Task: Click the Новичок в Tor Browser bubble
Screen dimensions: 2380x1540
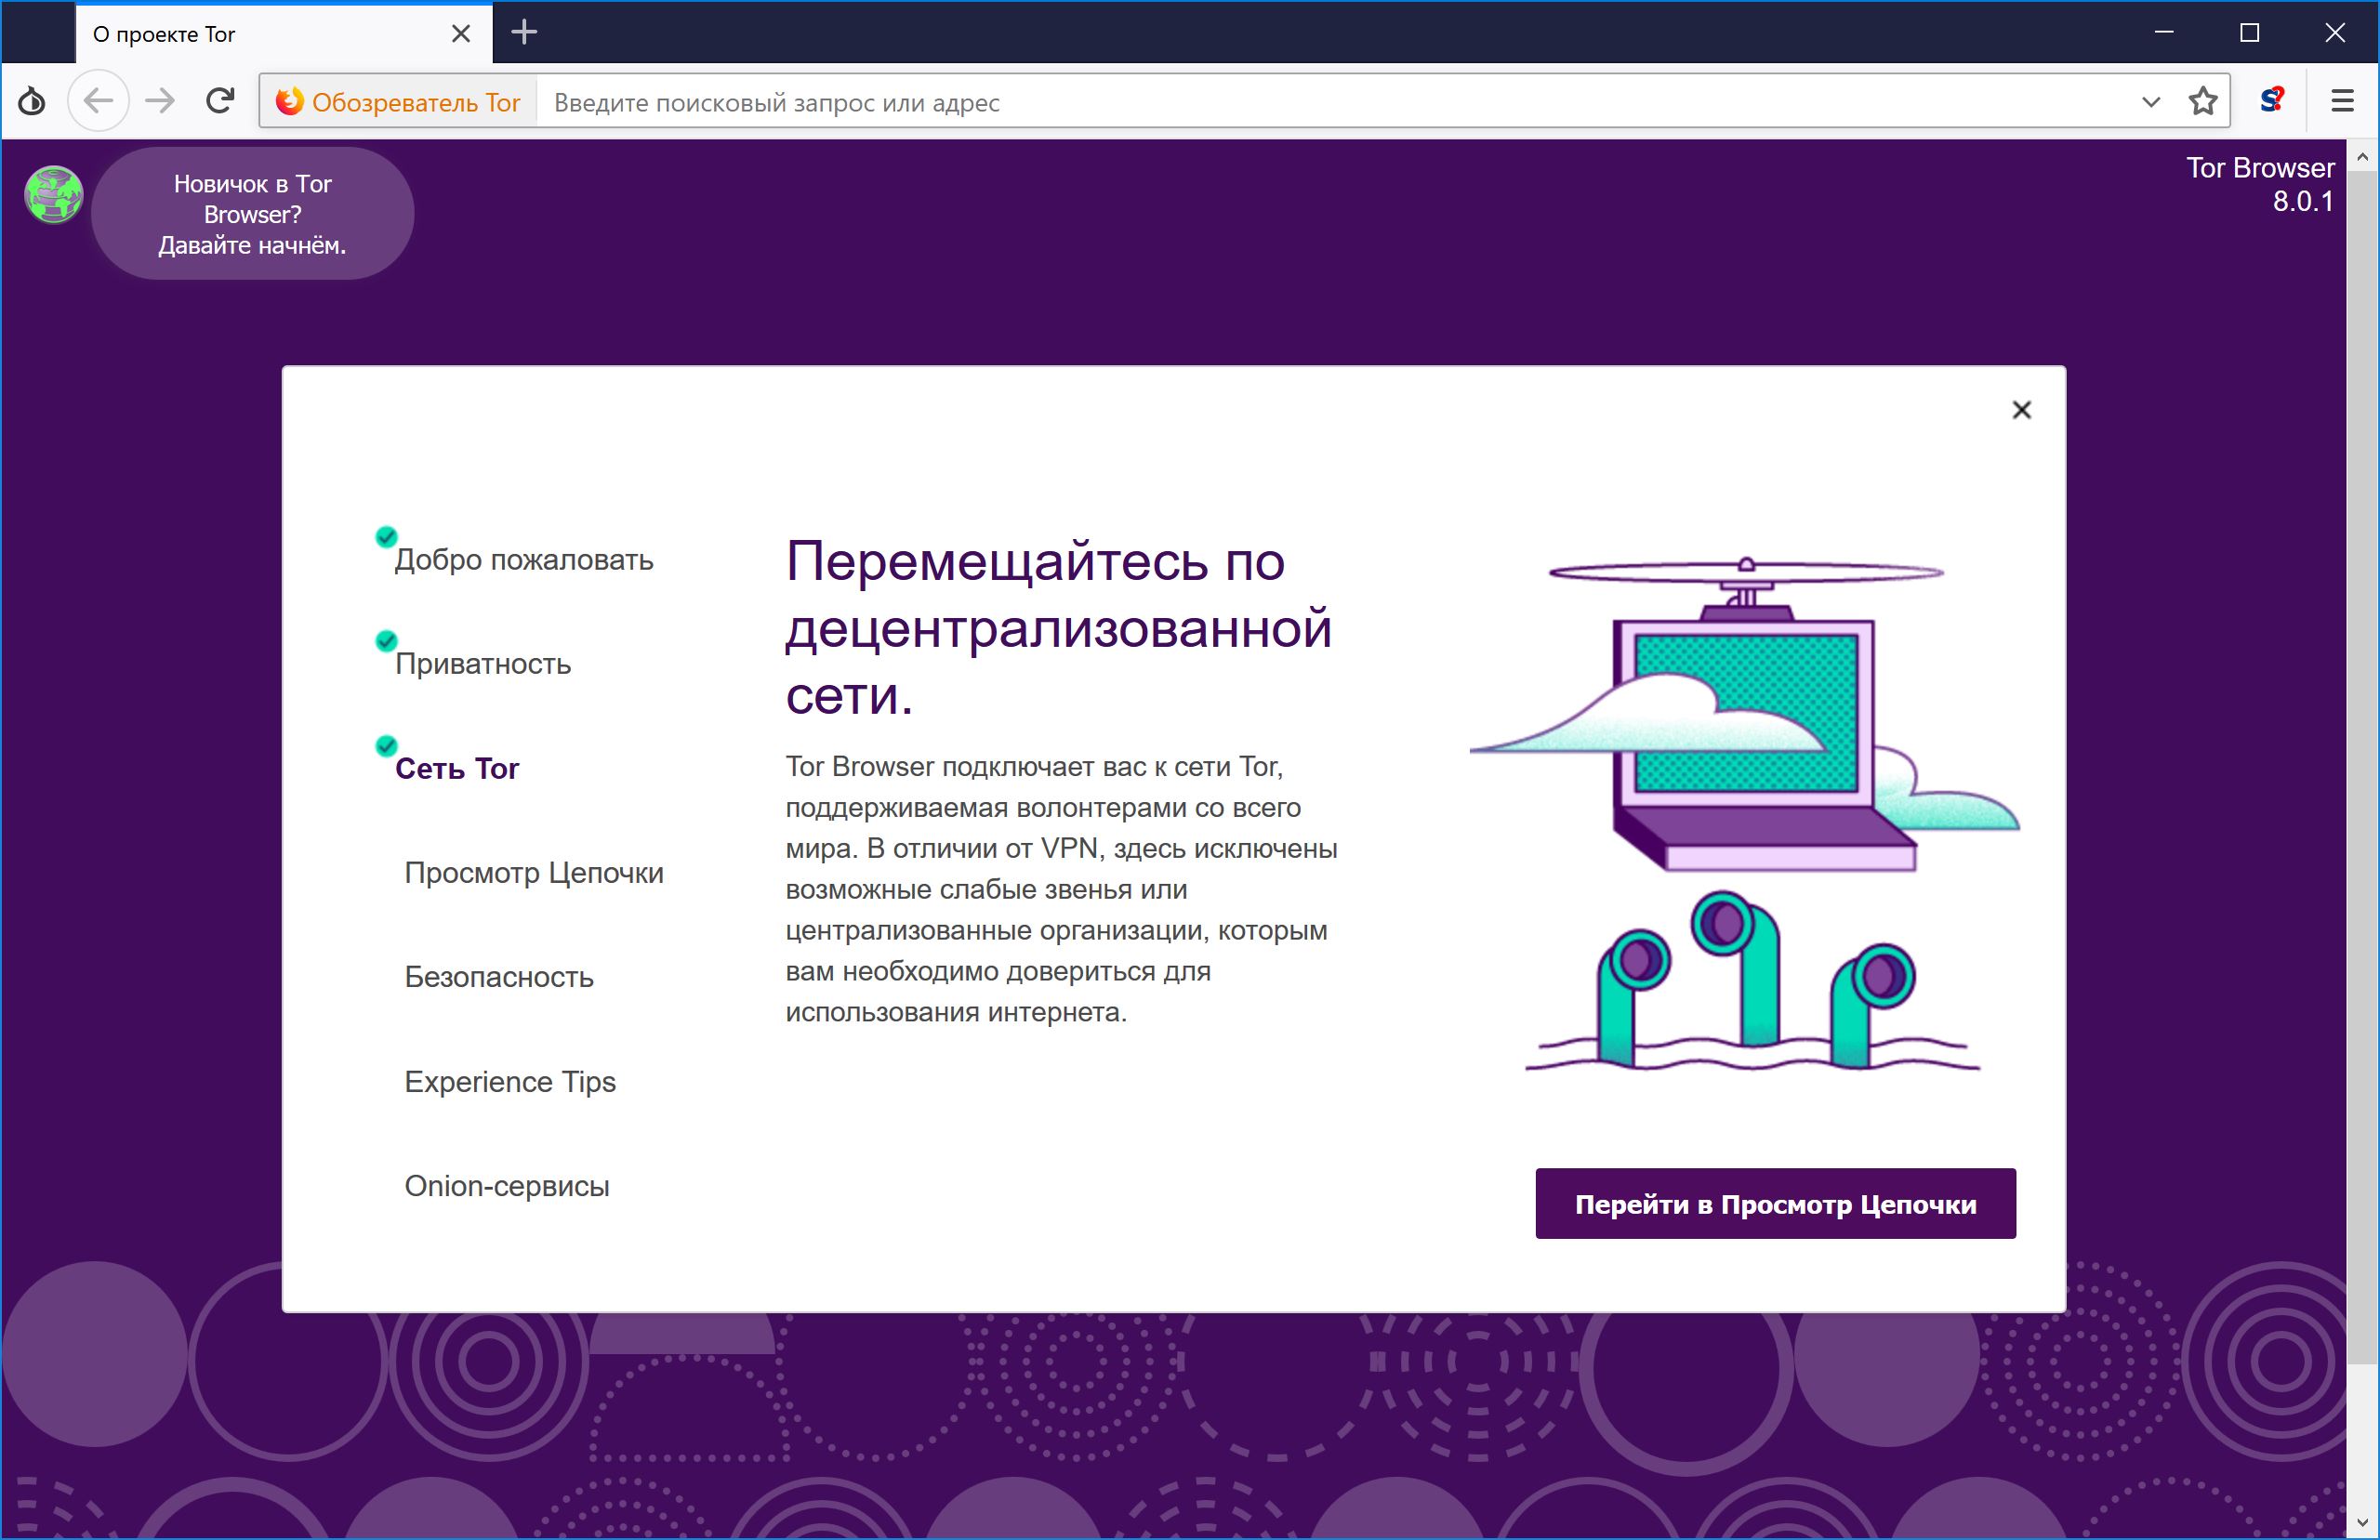Action: pos(252,214)
